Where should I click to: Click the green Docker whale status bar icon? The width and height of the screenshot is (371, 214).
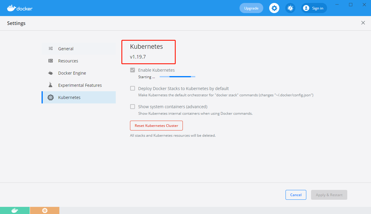coord(15,210)
